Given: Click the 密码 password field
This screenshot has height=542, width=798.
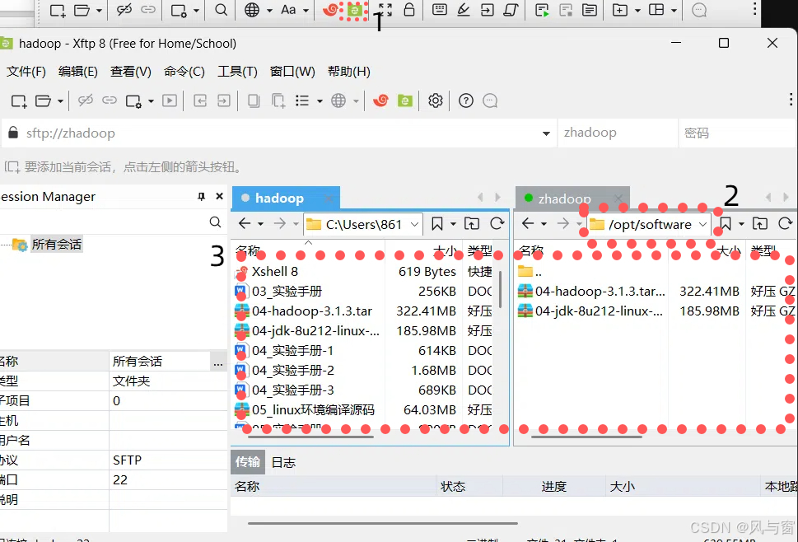Looking at the screenshot, I should tap(737, 133).
